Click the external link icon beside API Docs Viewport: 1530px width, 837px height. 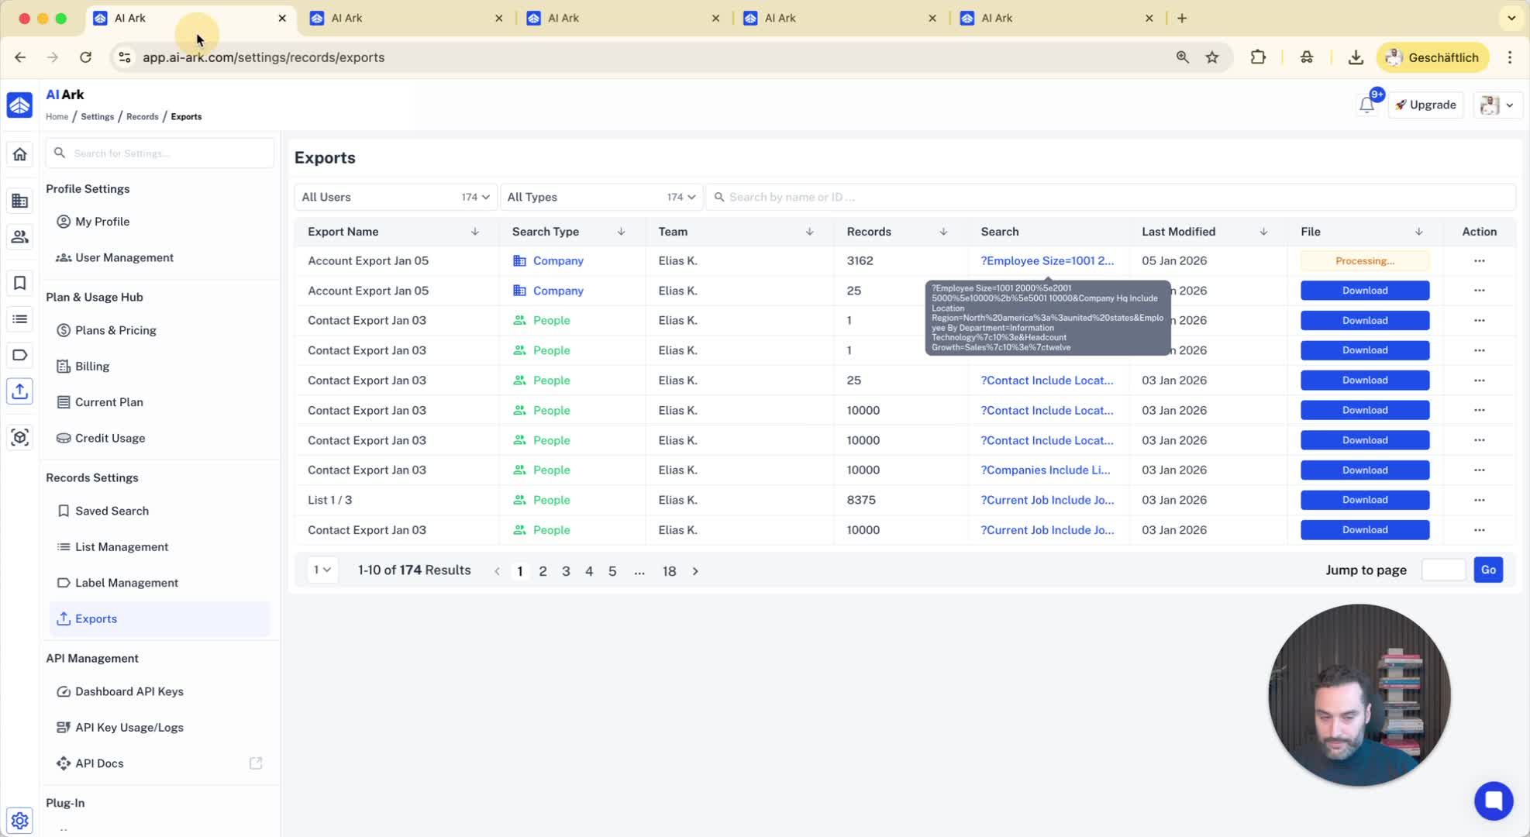point(256,763)
